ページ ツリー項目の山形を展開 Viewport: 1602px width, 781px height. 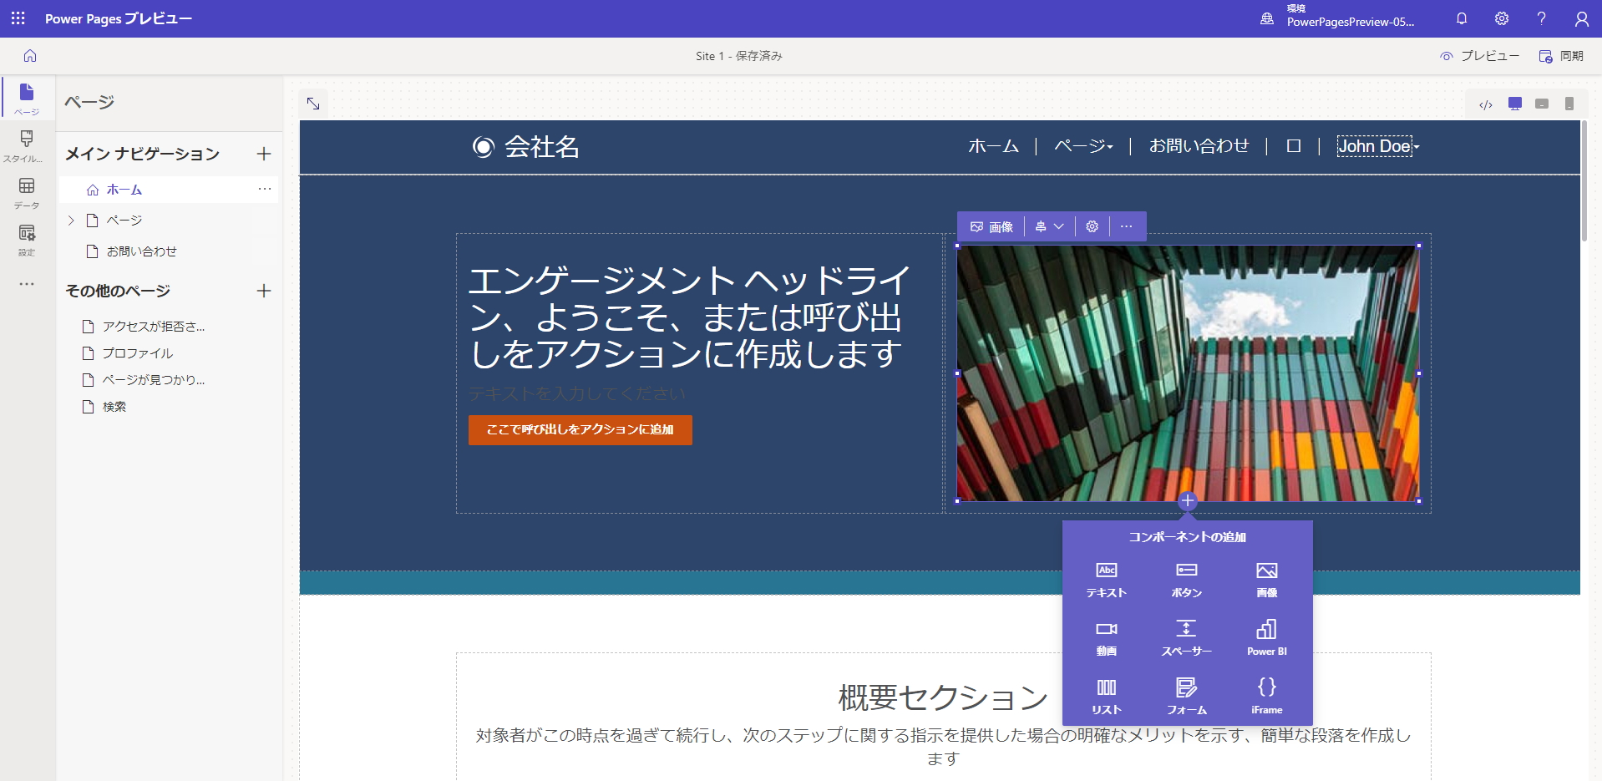click(71, 220)
